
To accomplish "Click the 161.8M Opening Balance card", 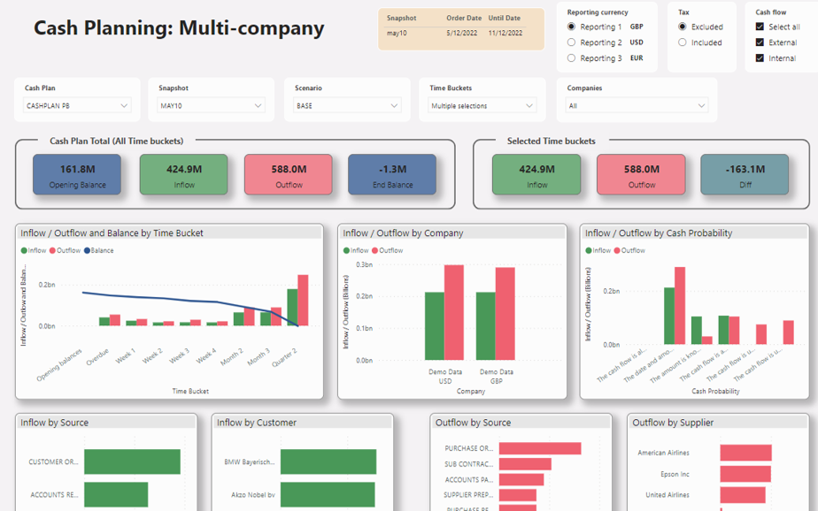I will click(x=77, y=174).
